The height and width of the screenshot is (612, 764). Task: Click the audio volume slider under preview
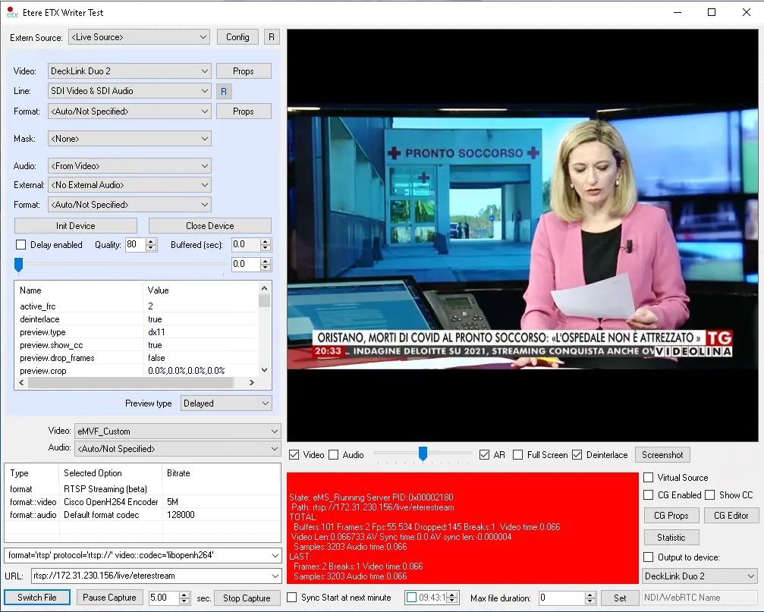423,454
